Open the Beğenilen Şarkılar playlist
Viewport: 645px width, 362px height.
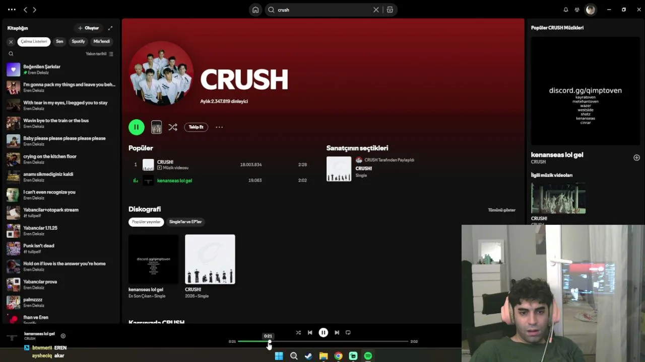(x=61, y=69)
